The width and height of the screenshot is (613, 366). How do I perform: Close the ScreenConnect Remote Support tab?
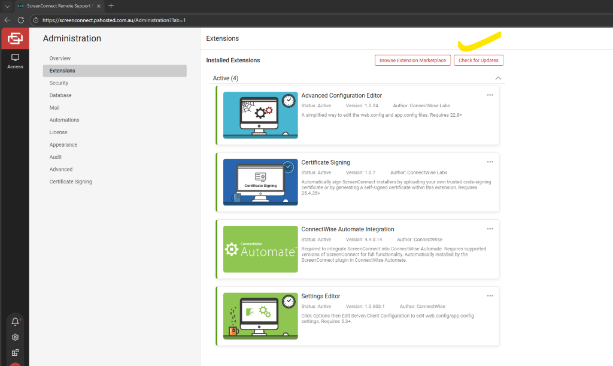pyautogui.click(x=99, y=6)
